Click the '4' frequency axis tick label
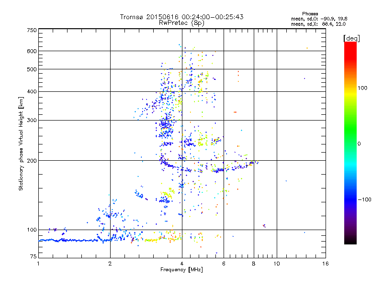Screen dimensions: 383x287 (x=182, y=264)
